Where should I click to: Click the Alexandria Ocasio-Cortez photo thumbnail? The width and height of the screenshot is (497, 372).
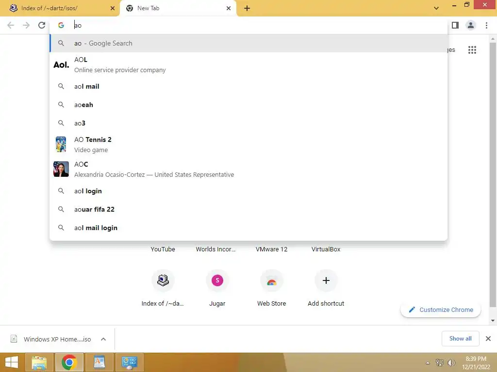pyautogui.click(x=61, y=169)
